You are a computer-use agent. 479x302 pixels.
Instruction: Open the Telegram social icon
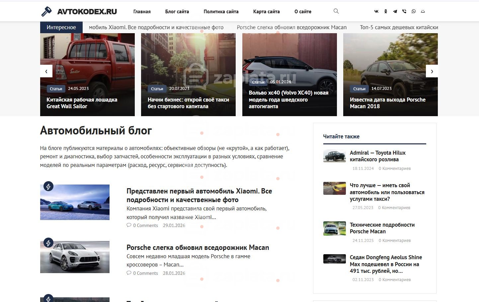[x=395, y=11]
